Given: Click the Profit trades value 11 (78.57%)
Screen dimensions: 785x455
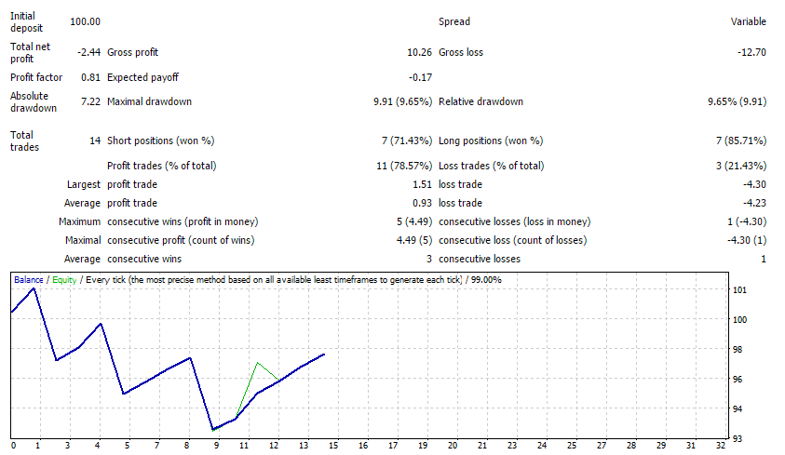Looking at the screenshot, I should (404, 166).
